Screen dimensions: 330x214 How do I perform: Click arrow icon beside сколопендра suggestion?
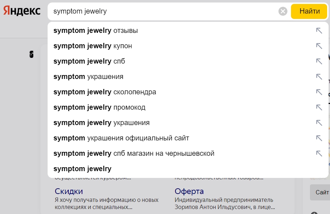(x=319, y=92)
